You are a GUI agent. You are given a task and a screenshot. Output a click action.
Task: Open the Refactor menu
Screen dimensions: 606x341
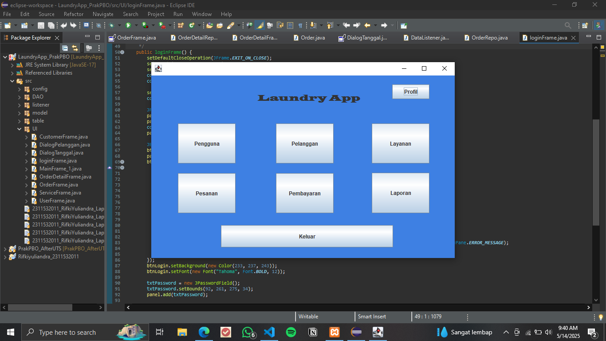click(x=73, y=14)
